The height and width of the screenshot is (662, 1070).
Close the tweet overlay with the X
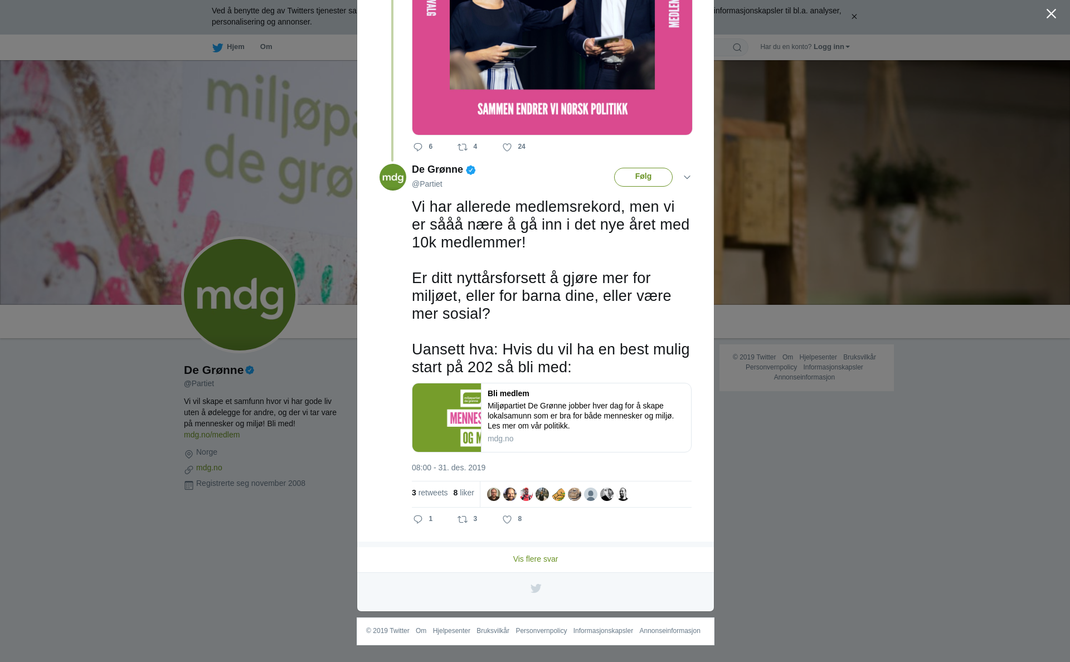coord(1051,13)
